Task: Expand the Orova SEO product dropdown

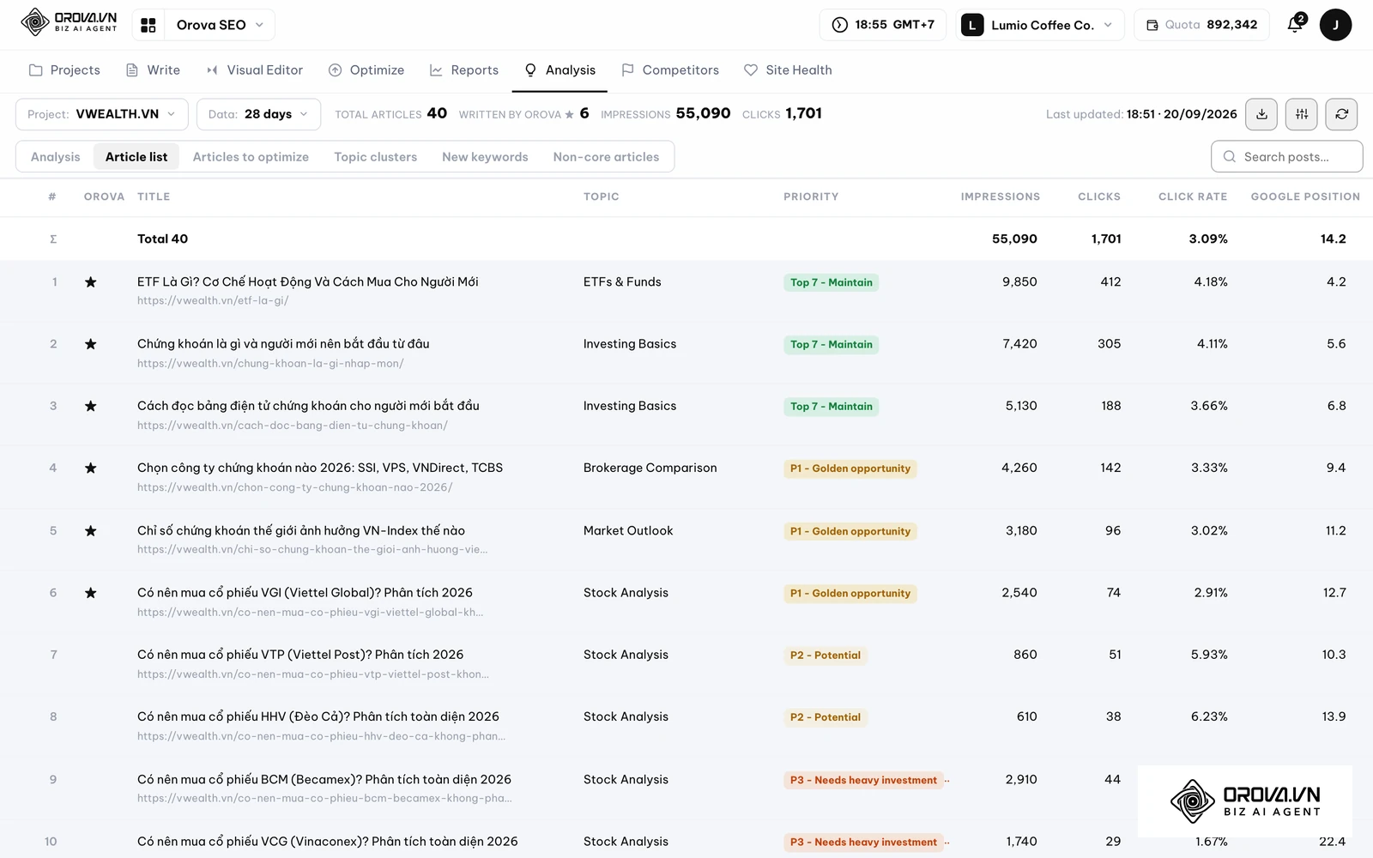Action: [221, 25]
